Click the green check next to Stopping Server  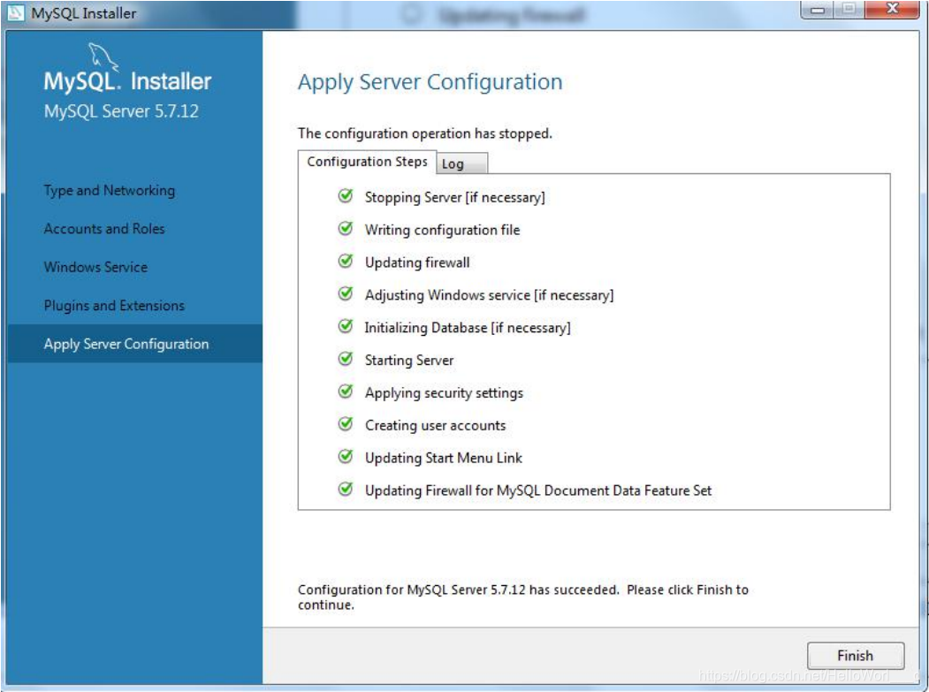346,196
